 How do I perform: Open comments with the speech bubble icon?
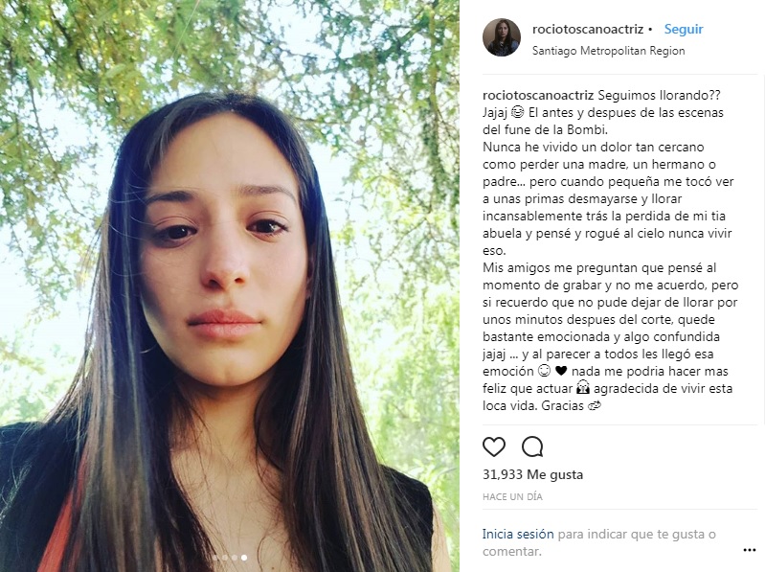pyautogui.click(x=532, y=446)
